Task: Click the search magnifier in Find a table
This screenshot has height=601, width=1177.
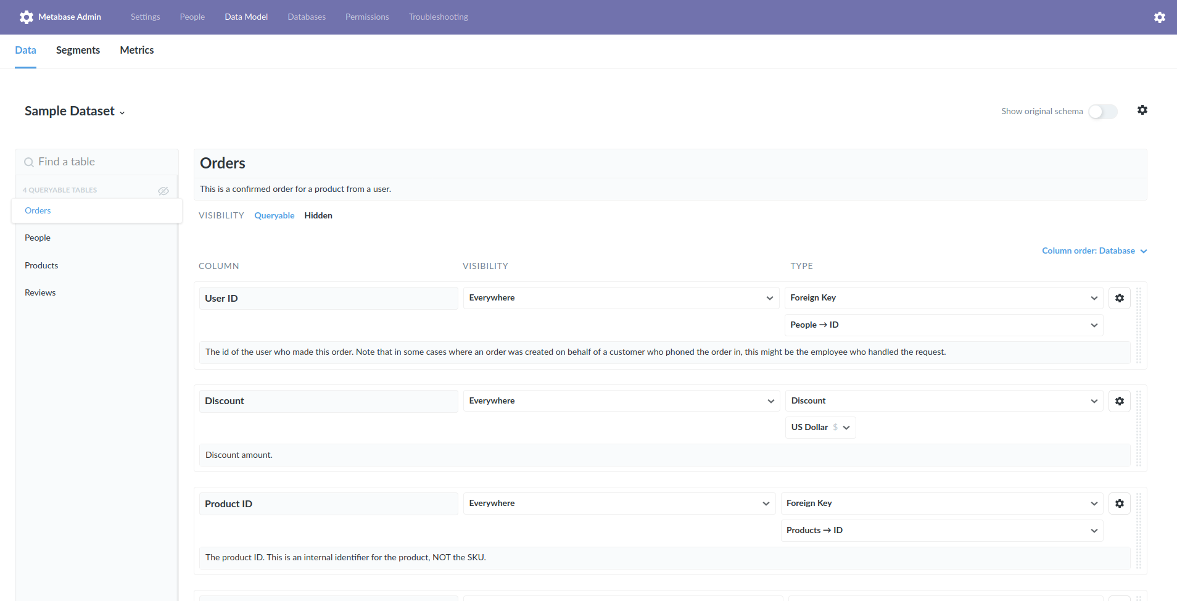Action: click(29, 162)
